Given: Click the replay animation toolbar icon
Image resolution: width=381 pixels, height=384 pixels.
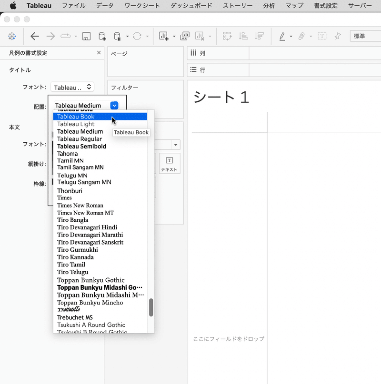Looking at the screenshot, I should 65,36.
